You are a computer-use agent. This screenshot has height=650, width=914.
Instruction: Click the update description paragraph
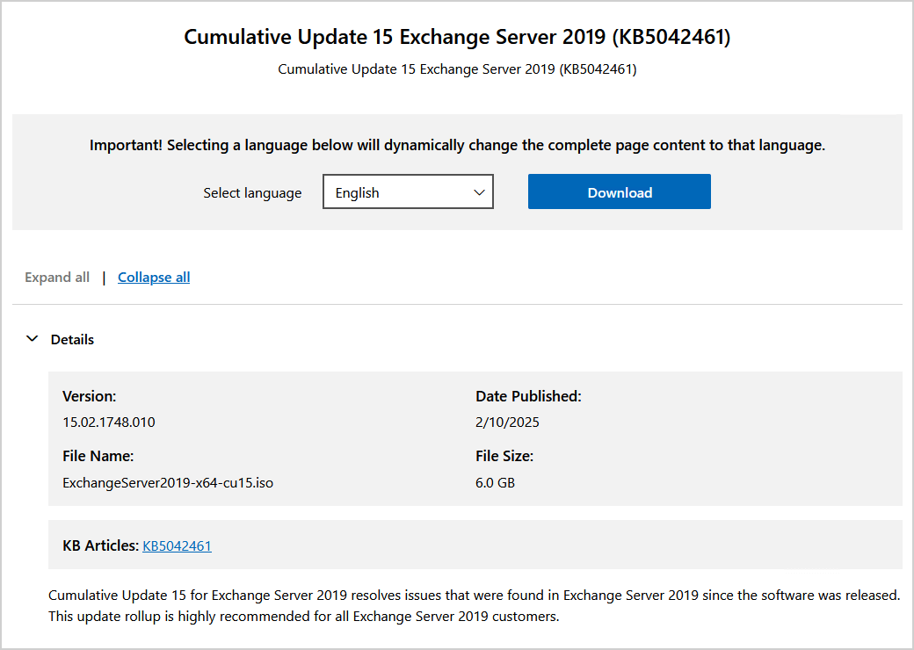475,605
